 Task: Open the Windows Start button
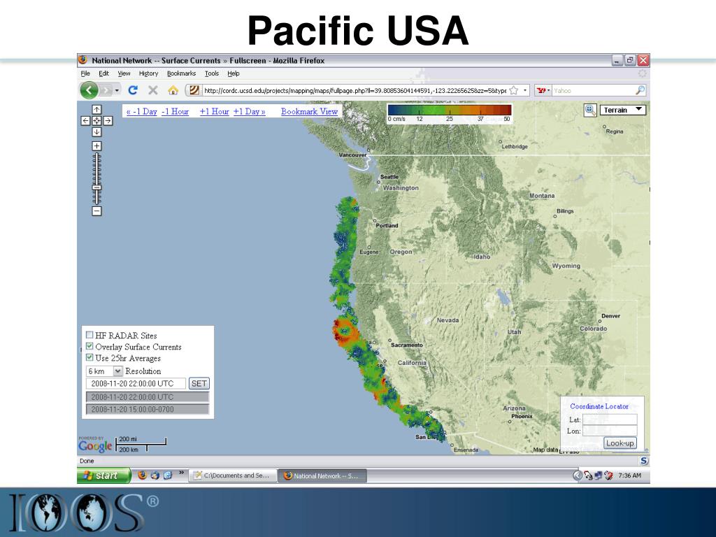(x=104, y=475)
